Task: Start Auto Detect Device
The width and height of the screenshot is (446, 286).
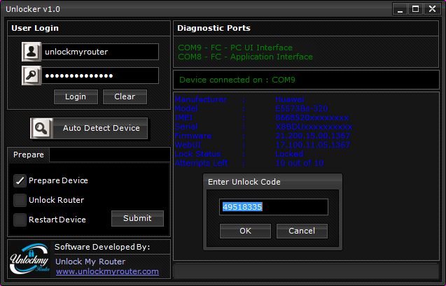Action: [89, 129]
